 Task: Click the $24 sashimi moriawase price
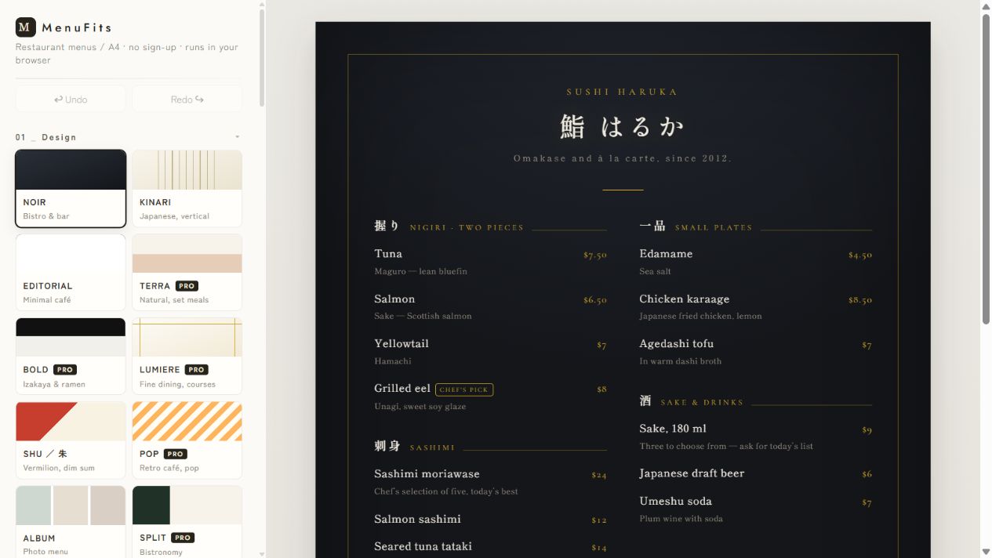pos(599,476)
